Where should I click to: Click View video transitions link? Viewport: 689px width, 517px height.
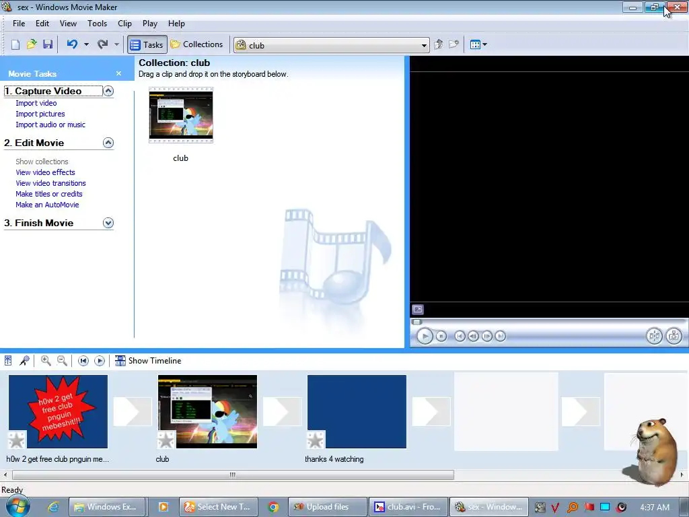pyautogui.click(x=50, y=183)
